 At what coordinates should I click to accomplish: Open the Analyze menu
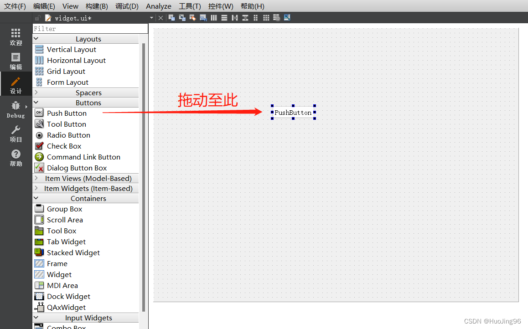[x=158, y=6]
